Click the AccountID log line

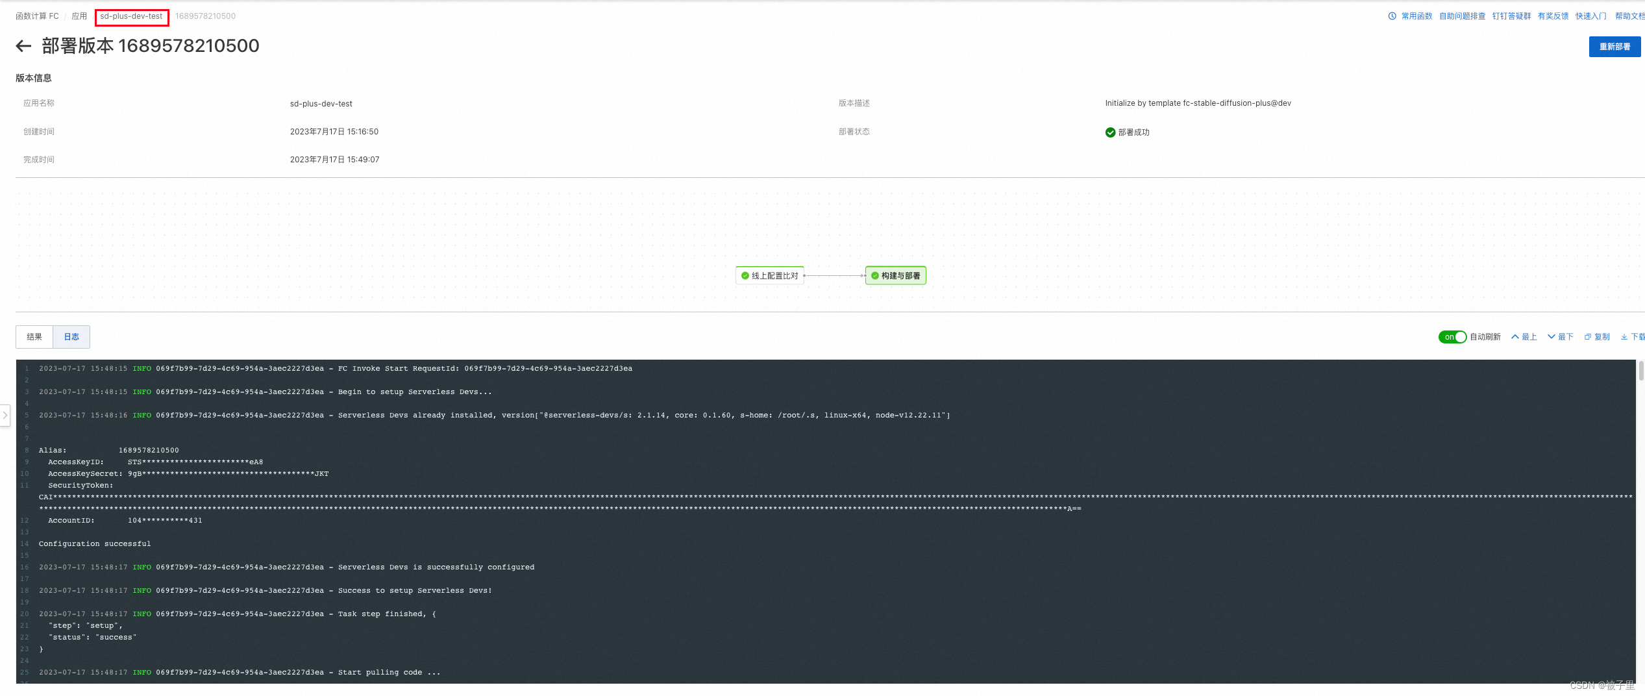125,521
